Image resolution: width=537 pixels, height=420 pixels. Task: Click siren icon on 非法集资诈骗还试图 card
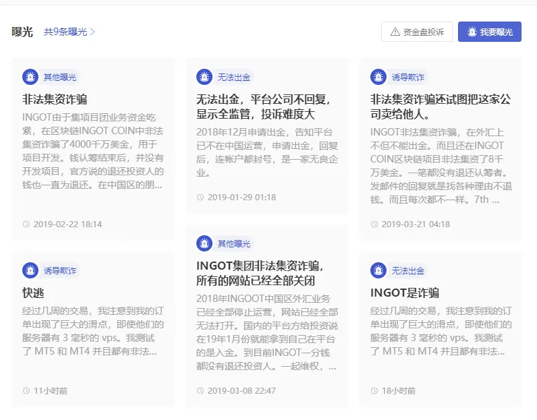(x=378, y=77)
